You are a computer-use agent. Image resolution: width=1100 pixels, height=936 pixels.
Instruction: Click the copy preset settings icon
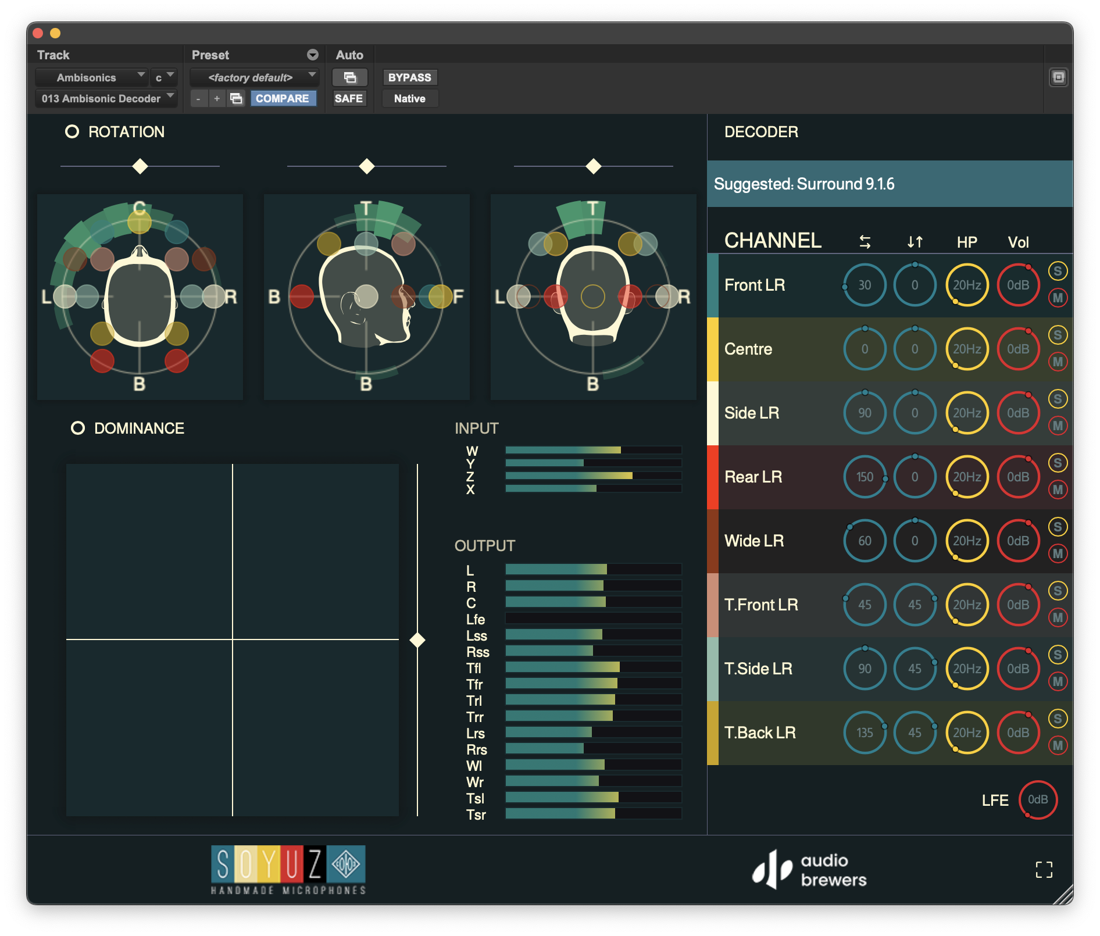(236, 98)
